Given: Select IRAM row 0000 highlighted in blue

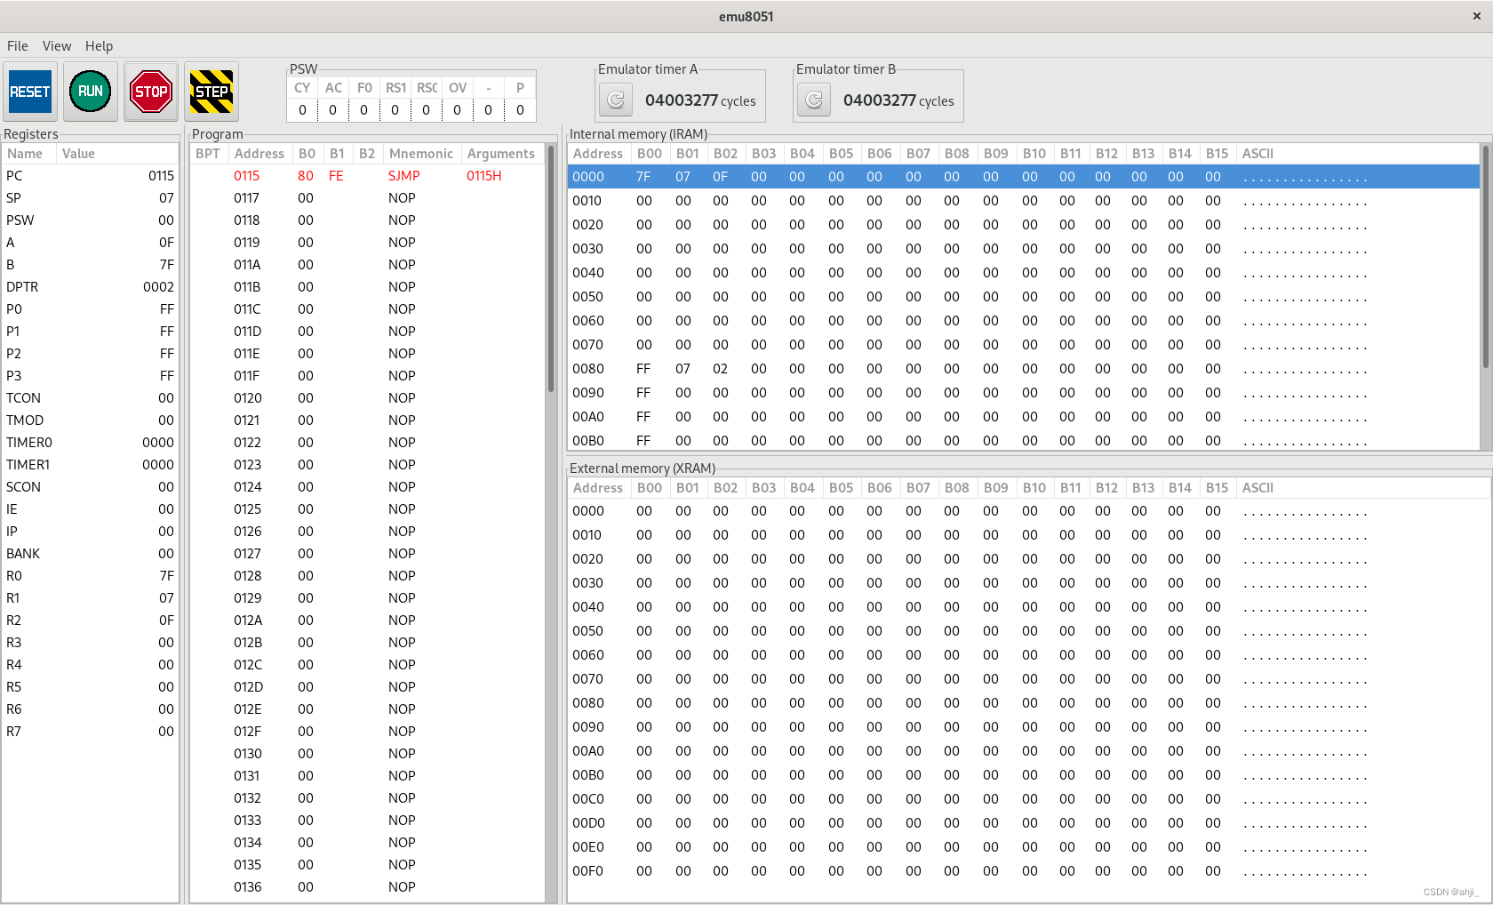Looking at the screenshot, I should 1023,177.
